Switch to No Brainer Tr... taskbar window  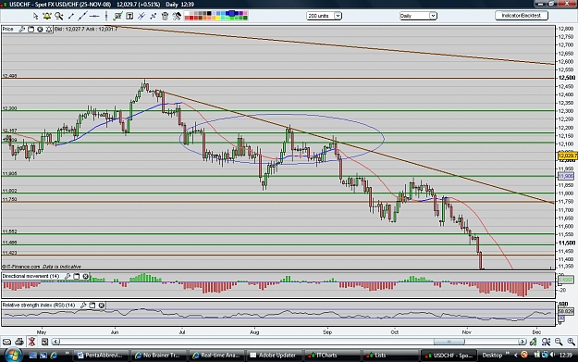click(x=159, y=356)
